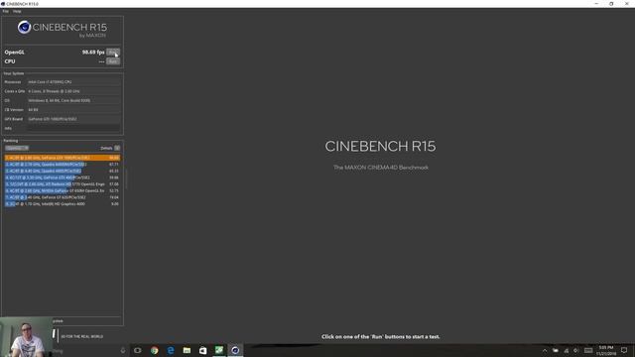Image resolution: width=635 pixels, height=357 pixels.
Task: Select the fourth-ranked GeForce GTX row at 3.30 GHz
Action: point(63,178)
